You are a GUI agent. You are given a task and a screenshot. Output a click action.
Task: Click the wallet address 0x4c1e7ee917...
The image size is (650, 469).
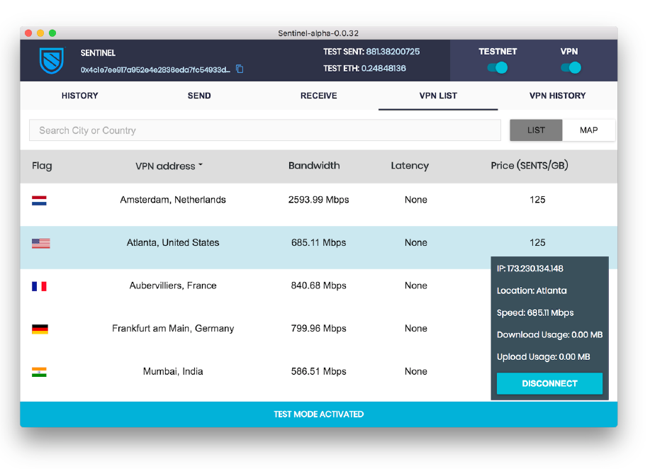click(155, 69)
